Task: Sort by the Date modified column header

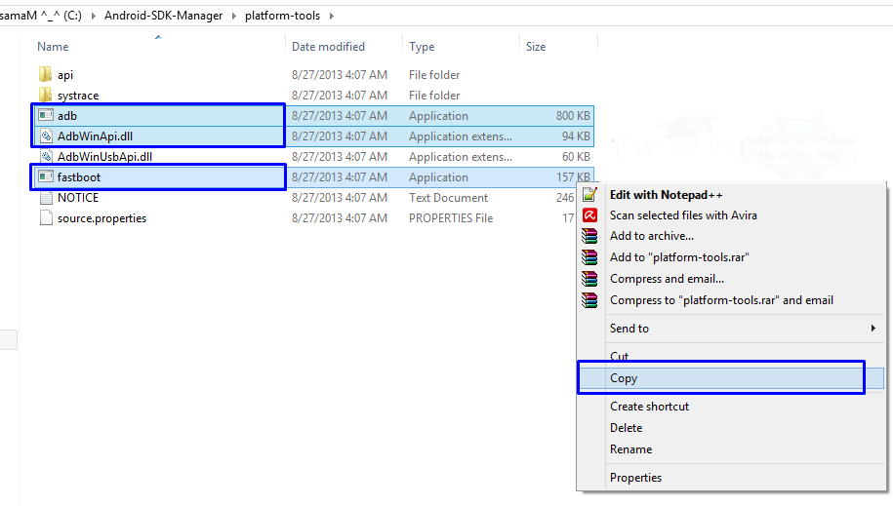Action: point(328,47)
